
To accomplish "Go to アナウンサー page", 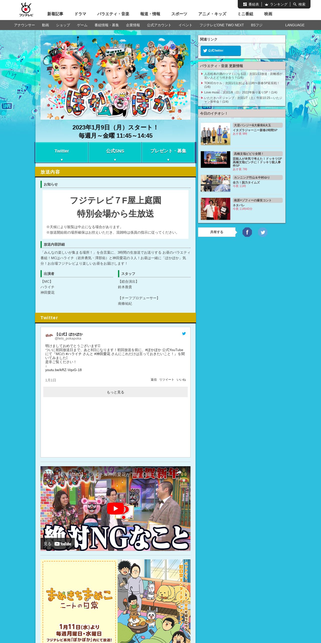I will pos(24,25).
